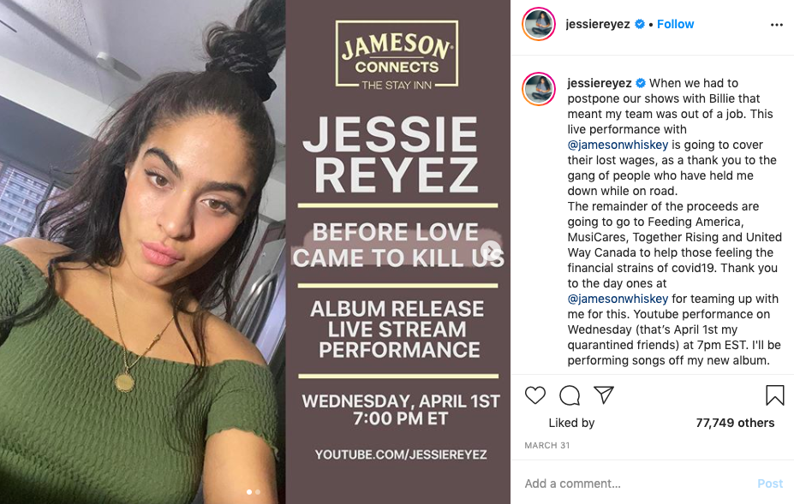The height and width of the screenshot is (504, 794).
Task: Click the MARCH 31 post date
Action: click(546, 445)
